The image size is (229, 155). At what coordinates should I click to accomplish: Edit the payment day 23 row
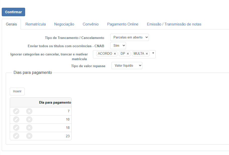click(x=16, y=136)
